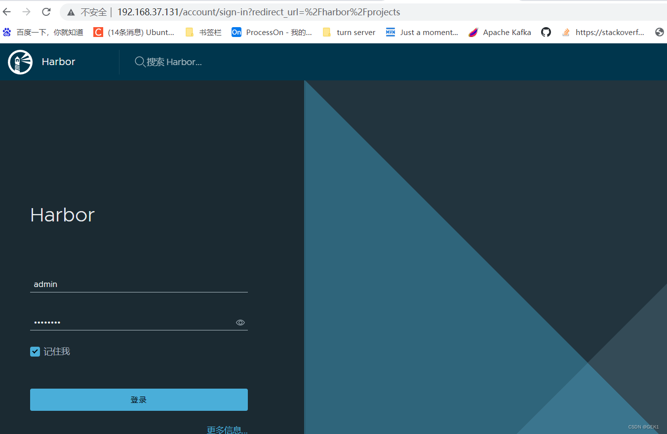Open the turn server bookmark folder

click(349, 32)
